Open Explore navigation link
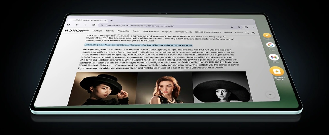Viewport: 329px width, 135px height. click(x=239, y=33)
